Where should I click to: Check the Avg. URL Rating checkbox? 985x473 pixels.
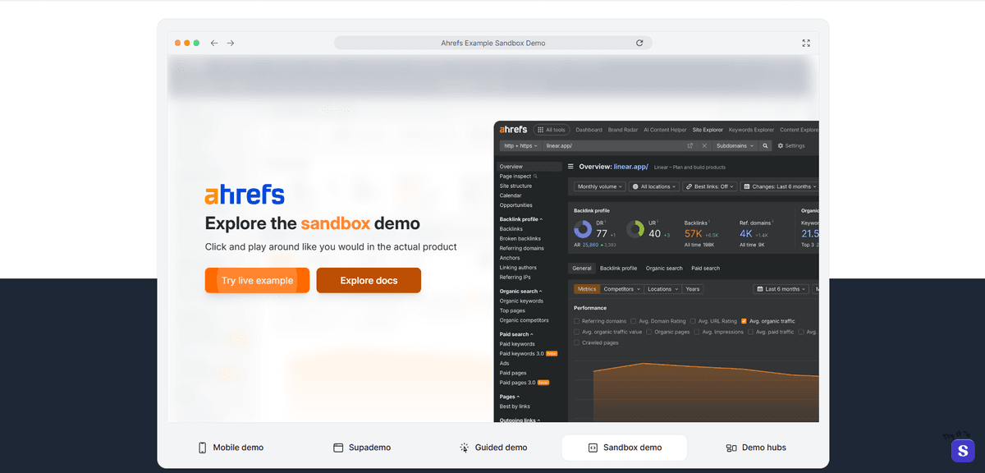(693, 321)
